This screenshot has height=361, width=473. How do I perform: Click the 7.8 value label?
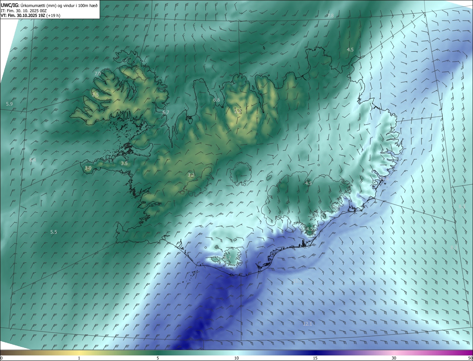click(x=330, y=16)
